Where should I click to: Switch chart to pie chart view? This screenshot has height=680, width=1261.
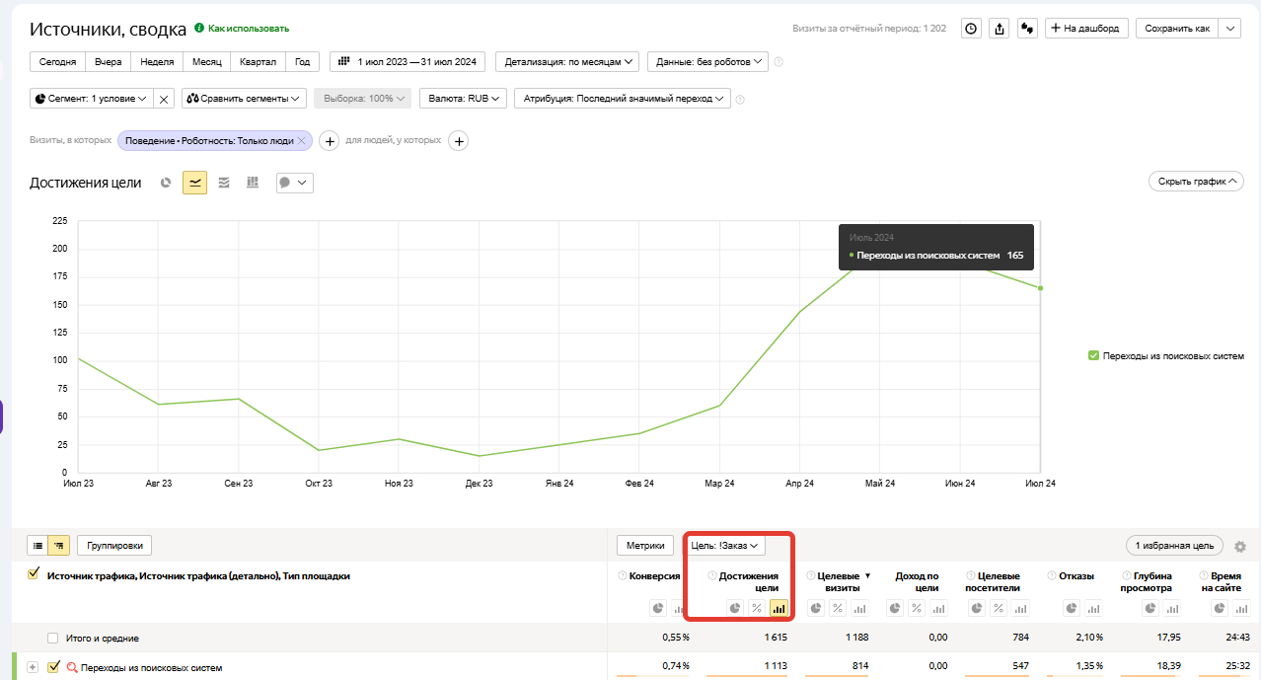(x=166, y=183)
